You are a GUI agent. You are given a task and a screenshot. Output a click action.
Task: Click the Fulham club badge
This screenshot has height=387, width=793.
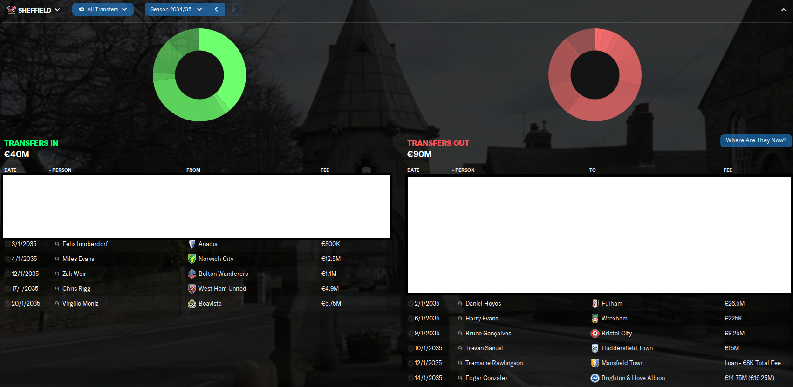(595, 304)
